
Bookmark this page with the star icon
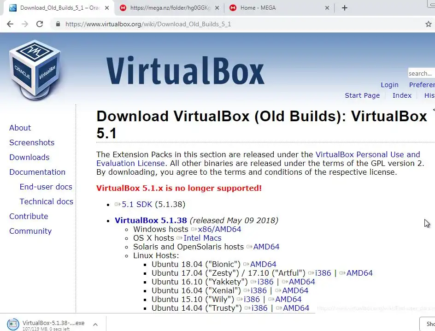[429, 24]
